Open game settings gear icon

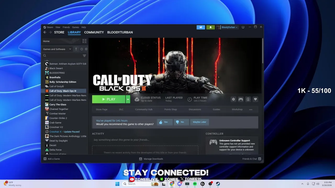[233, 99]
